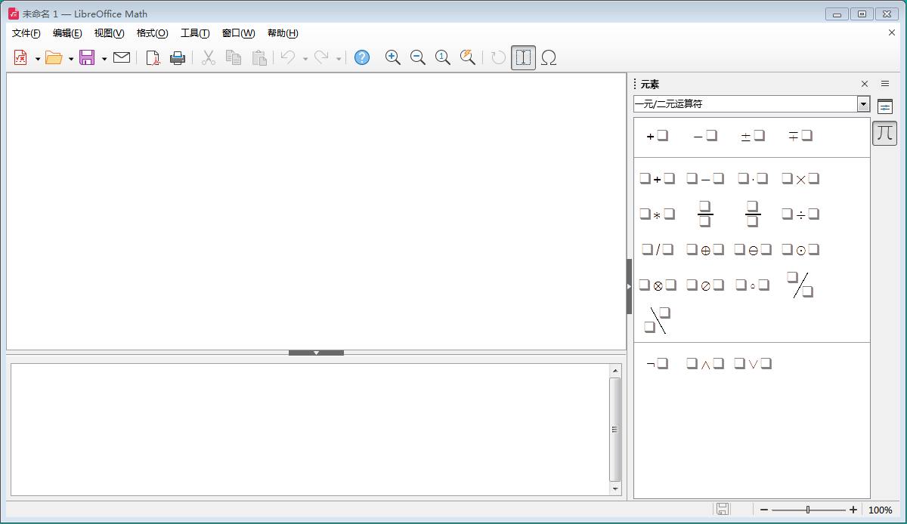Open the Omega symbols dialog

click(x=549, y=58)
